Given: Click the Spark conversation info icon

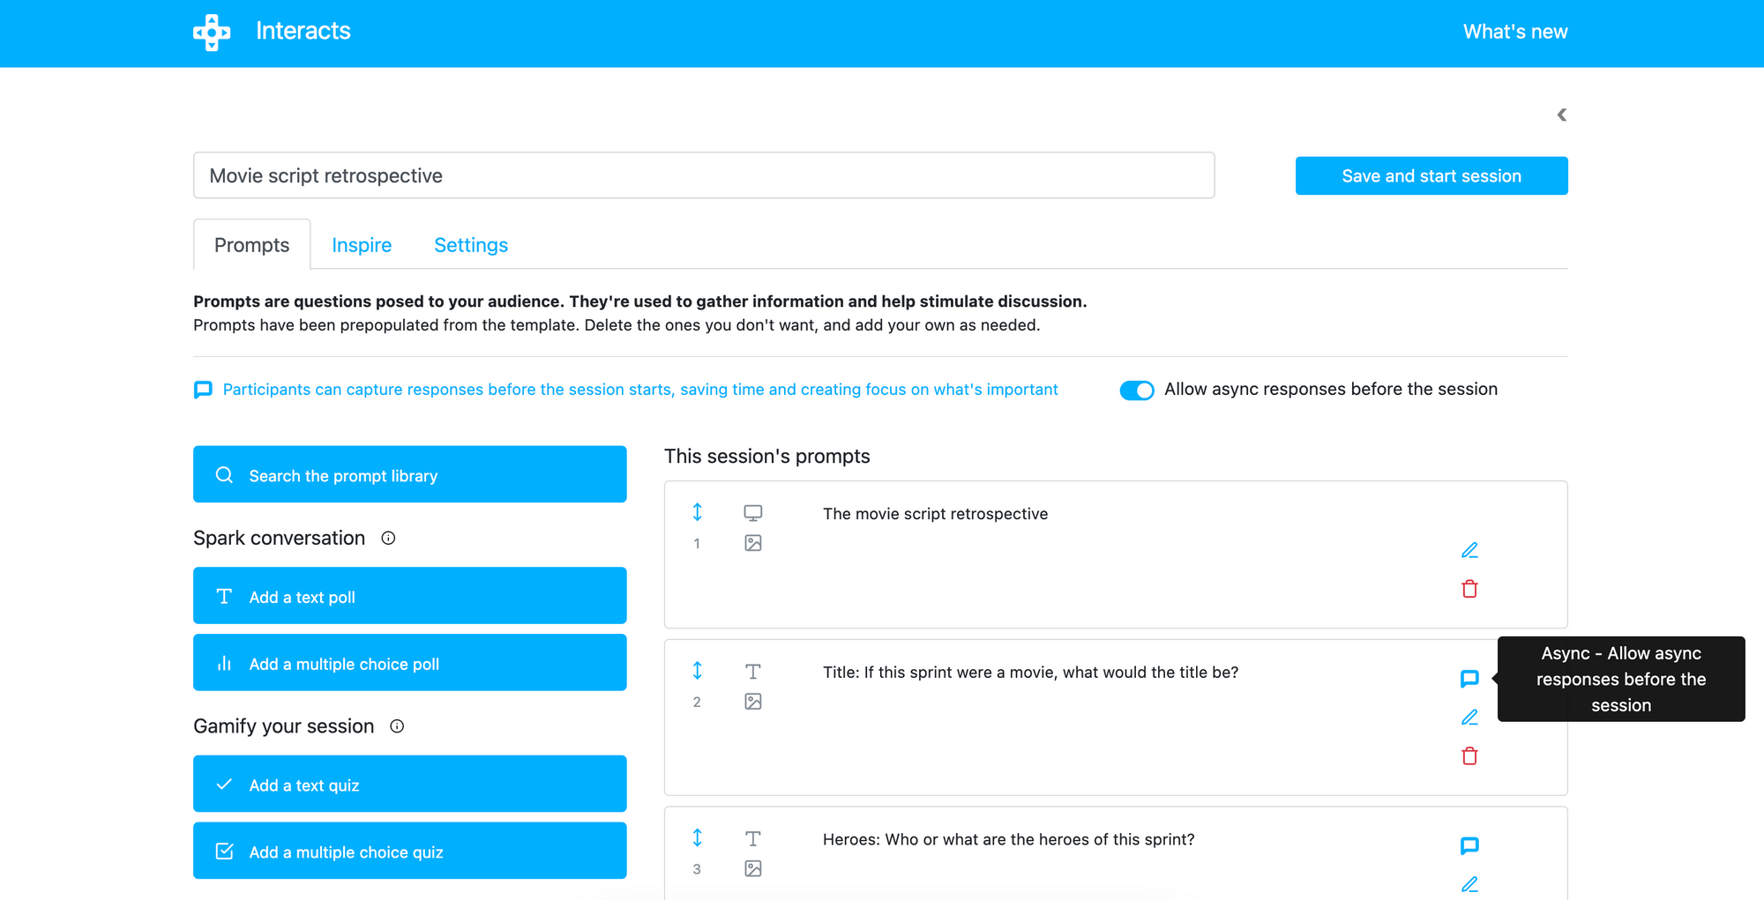Looking at the screenshot, I should click(x=388, y=539).
